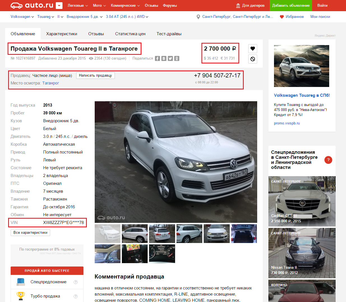Open the Таганрог inspection location link
The height and width of the screenshot is (302, 346).
tap(51, 83)
